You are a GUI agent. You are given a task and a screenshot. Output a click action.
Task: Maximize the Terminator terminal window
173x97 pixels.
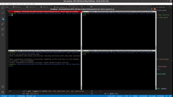click(152, 9)
